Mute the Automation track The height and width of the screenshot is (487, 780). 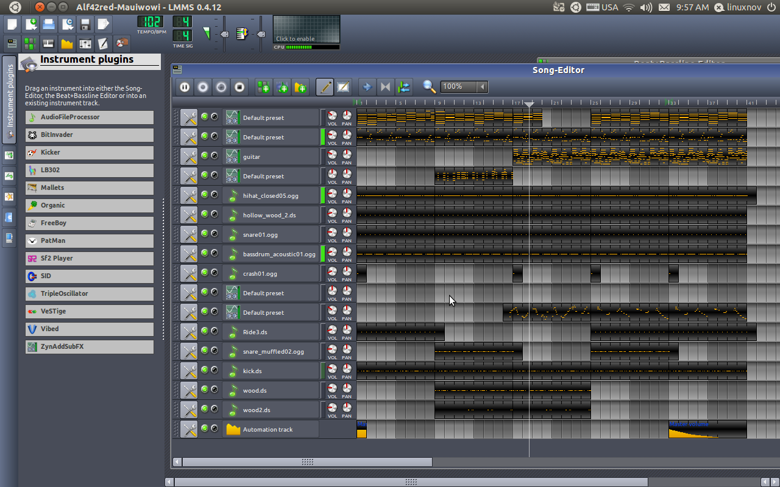[x=205, y=429]
